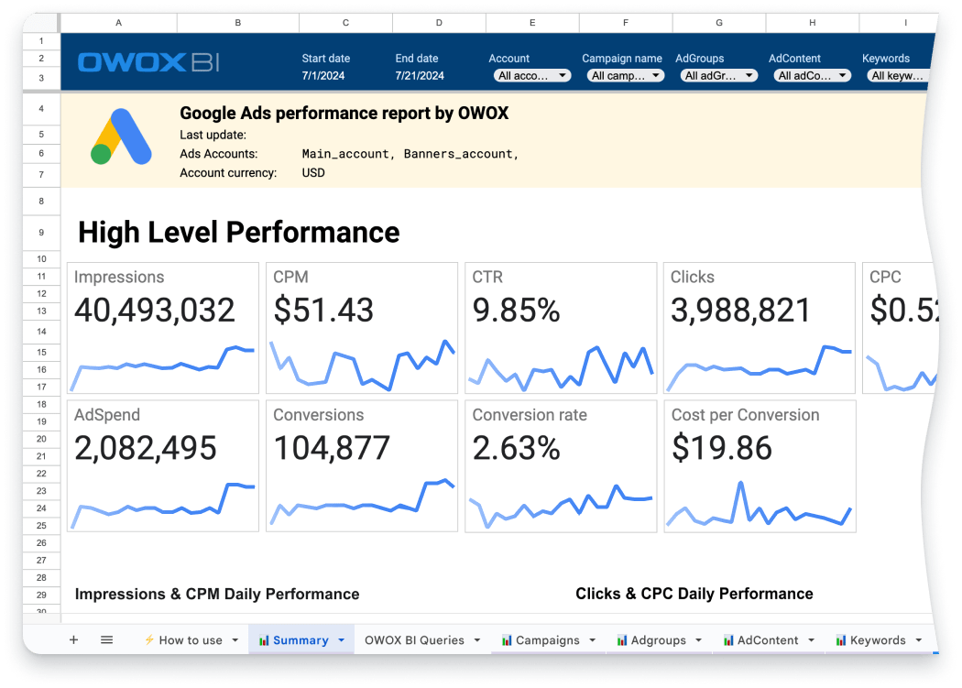The height and width of the screenshot is (688, 962).
Task: Expand the Adgroups tab menu arrow
Action: 699,640
